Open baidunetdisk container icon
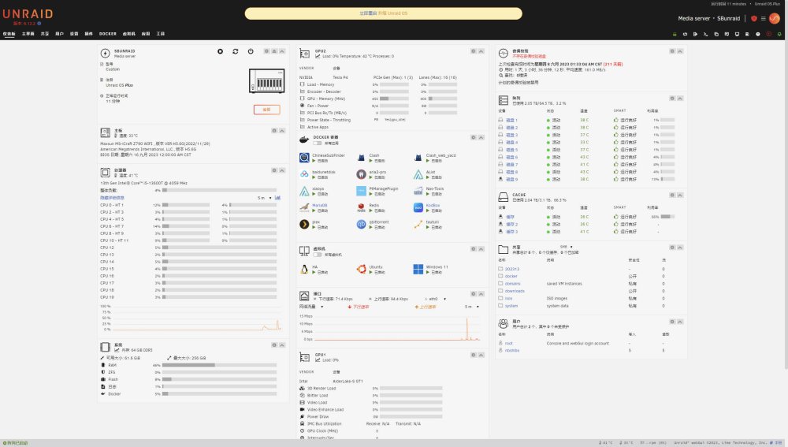 coord(304,174)
